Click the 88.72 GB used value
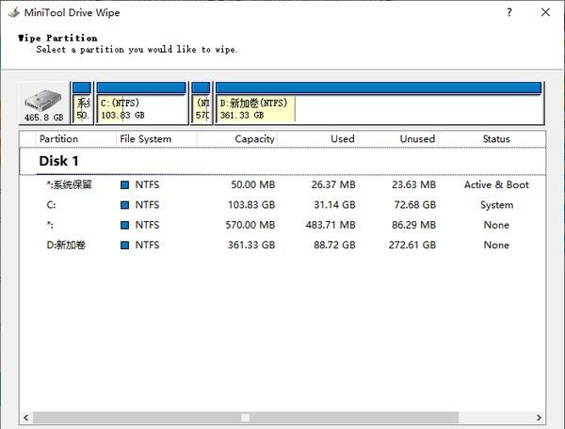This screenshot has width=565, height=429. coord(334,246)
